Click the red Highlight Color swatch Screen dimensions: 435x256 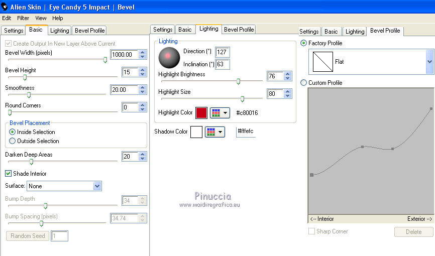coord(201,113)
